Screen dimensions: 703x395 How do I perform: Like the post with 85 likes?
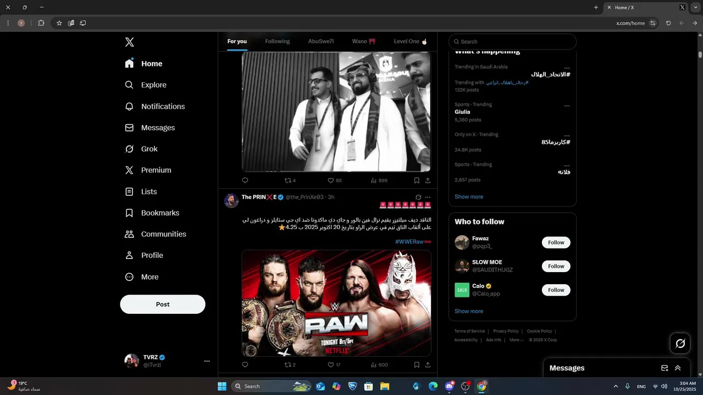[334, 180]
